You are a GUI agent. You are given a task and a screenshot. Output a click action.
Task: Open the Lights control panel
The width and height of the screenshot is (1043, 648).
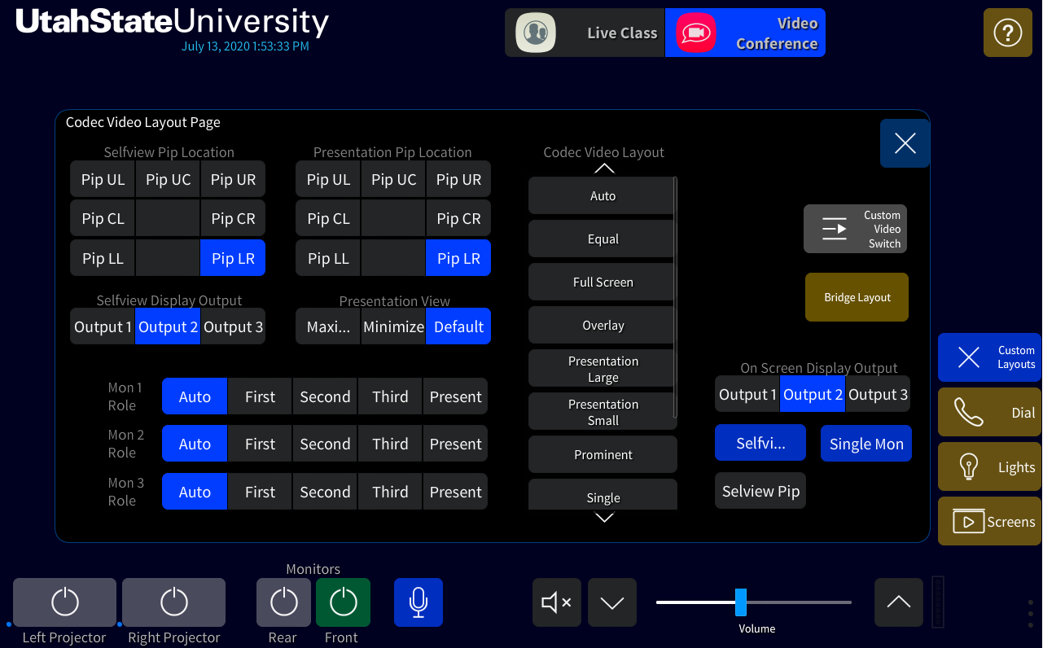[x=989, y=467]
